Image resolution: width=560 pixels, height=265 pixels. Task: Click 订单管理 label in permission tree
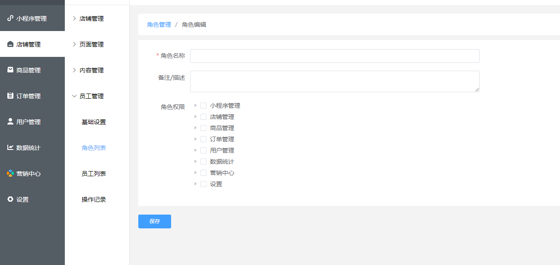tap(222, 139)
